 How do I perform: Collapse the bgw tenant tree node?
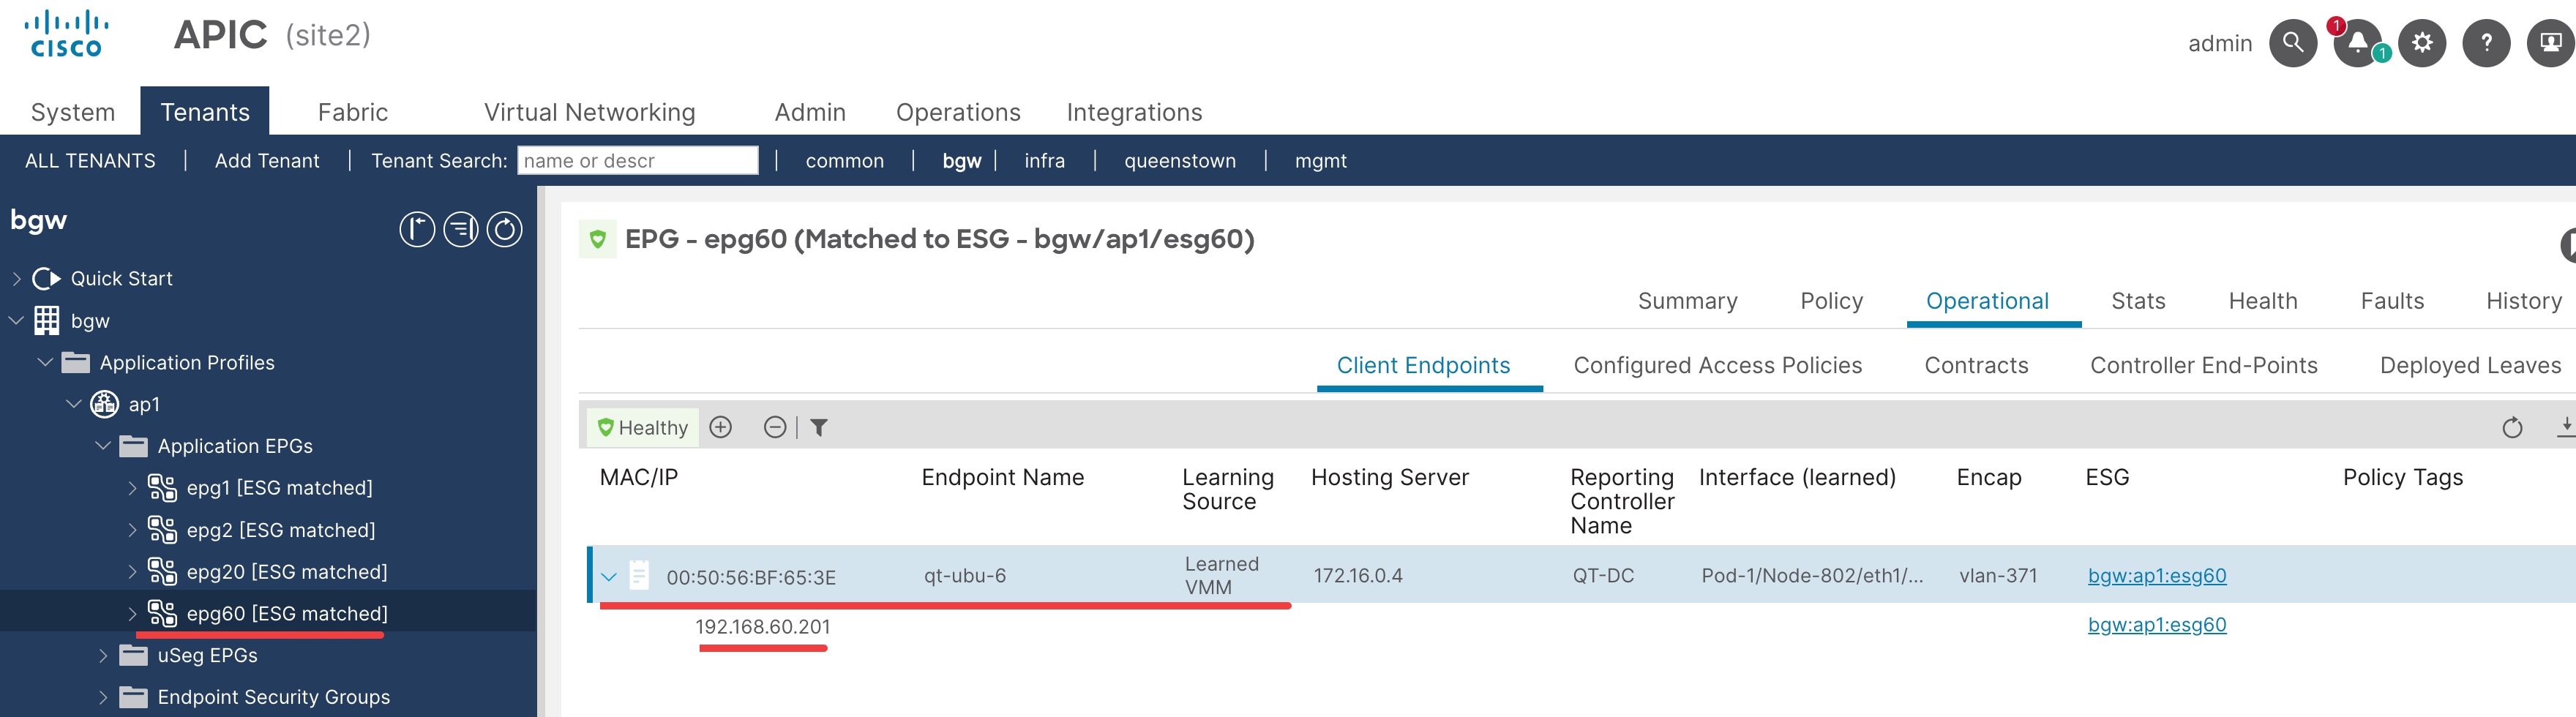(16, 320)
